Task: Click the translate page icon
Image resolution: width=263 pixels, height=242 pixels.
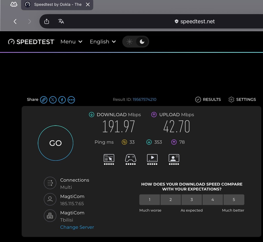Action: pos(61,21)
